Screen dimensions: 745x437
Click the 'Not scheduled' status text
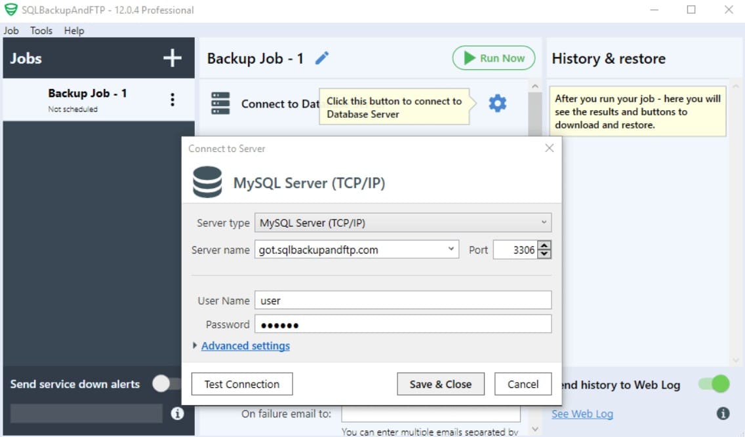pos(73,109)
